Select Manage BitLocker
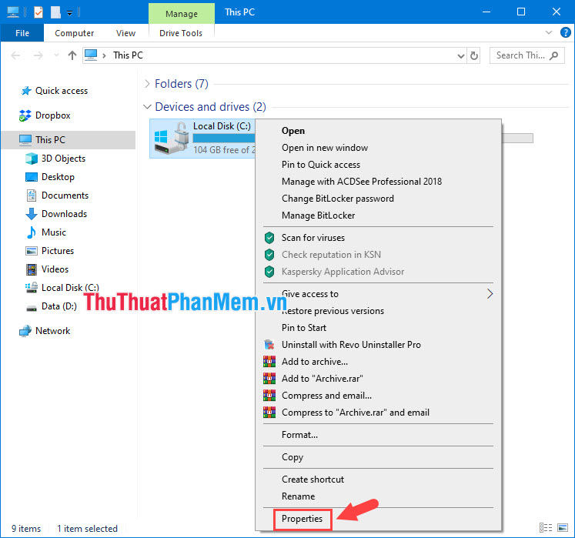This screenshot has height=538, width=575. tap(319, 216)
